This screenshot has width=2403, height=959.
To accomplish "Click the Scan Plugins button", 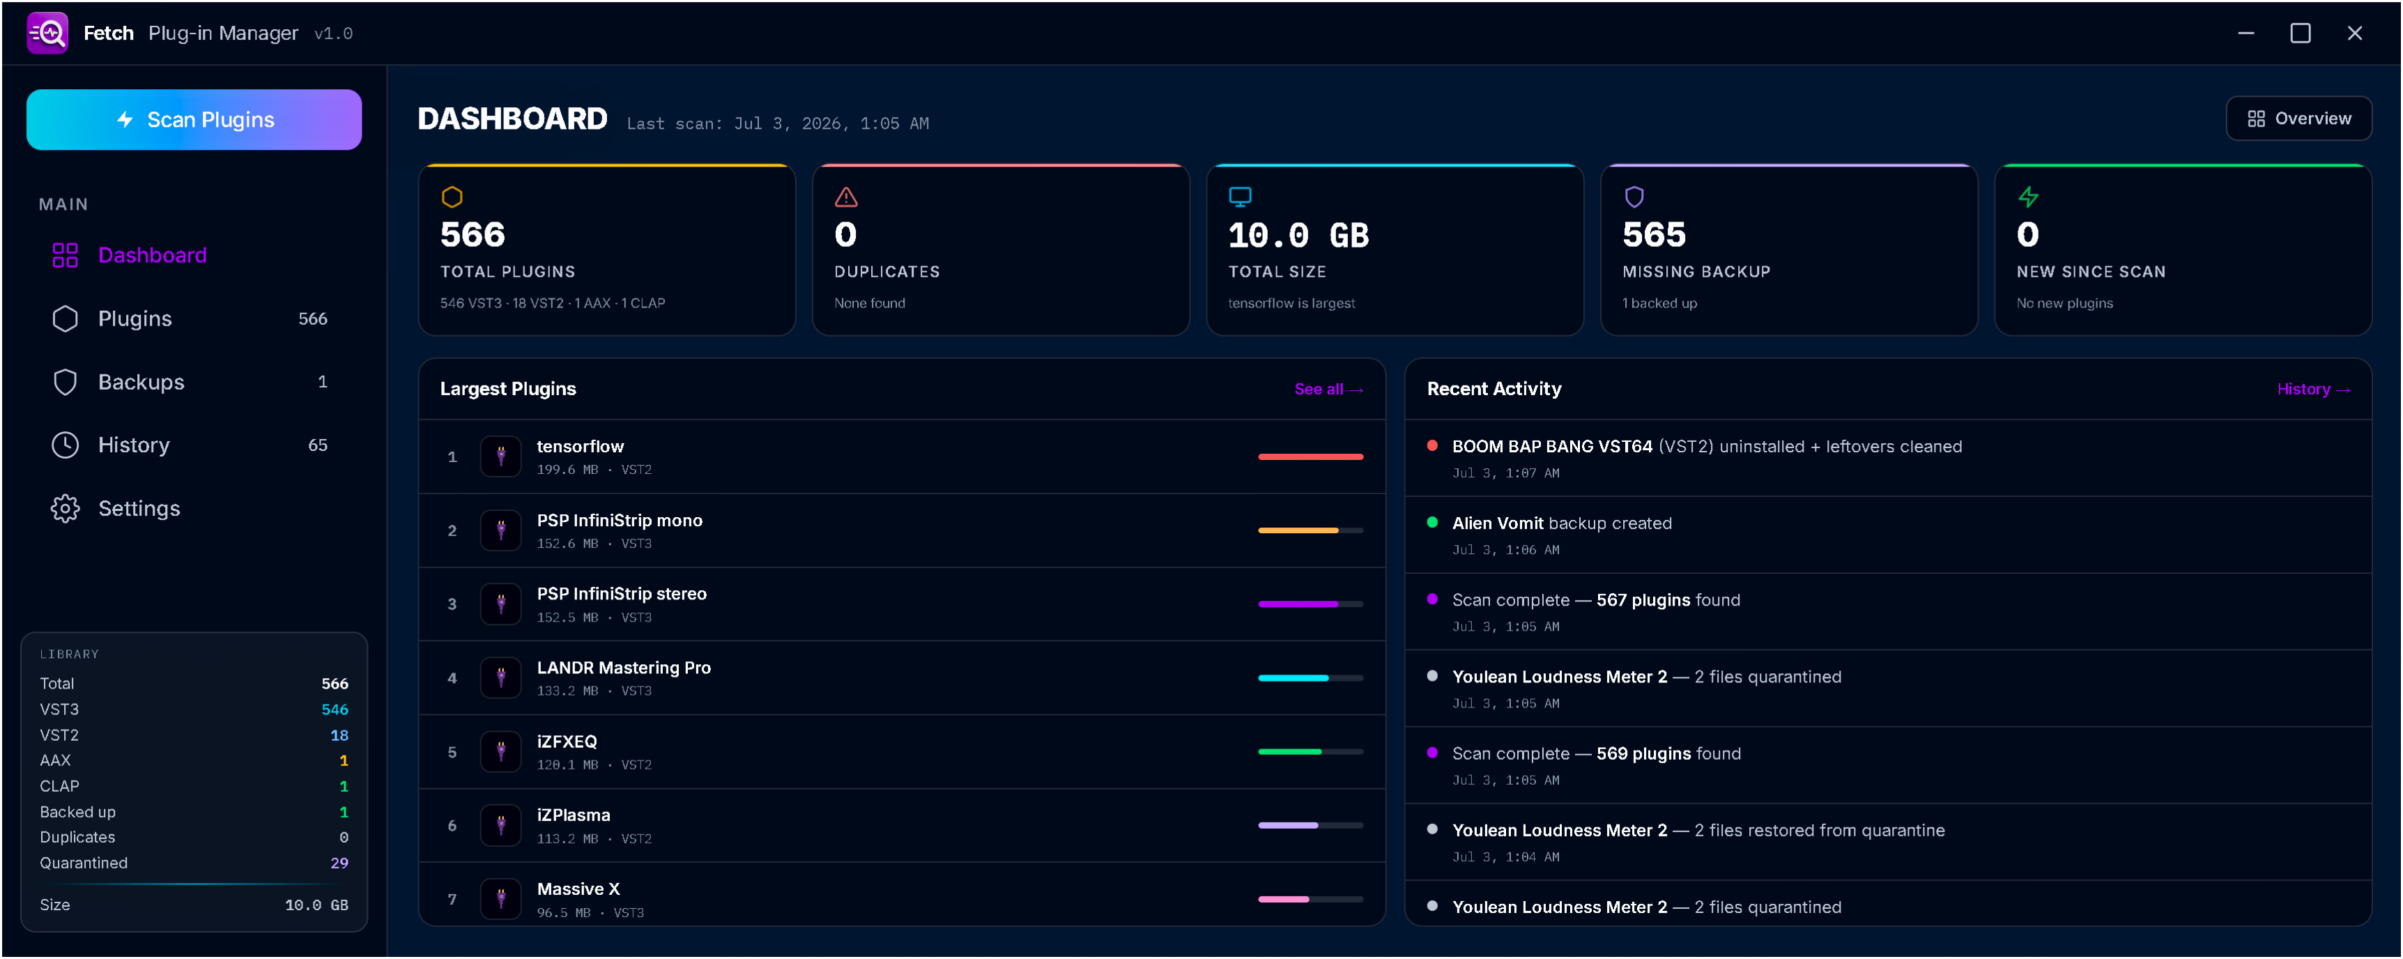I will (x=194, y=119).
